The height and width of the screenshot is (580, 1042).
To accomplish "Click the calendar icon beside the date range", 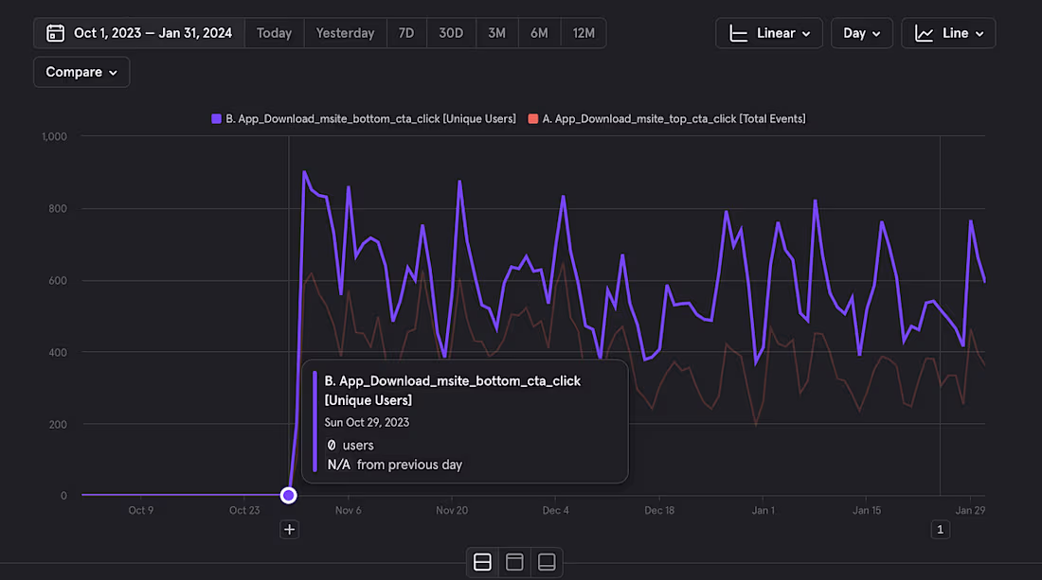I will 55,32.
